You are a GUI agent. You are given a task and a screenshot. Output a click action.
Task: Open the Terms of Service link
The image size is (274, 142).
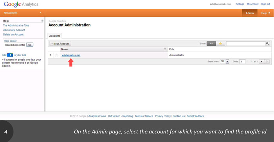144,116
